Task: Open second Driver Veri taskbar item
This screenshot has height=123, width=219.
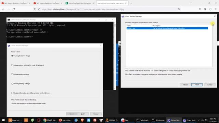Action: click(189, 120)
